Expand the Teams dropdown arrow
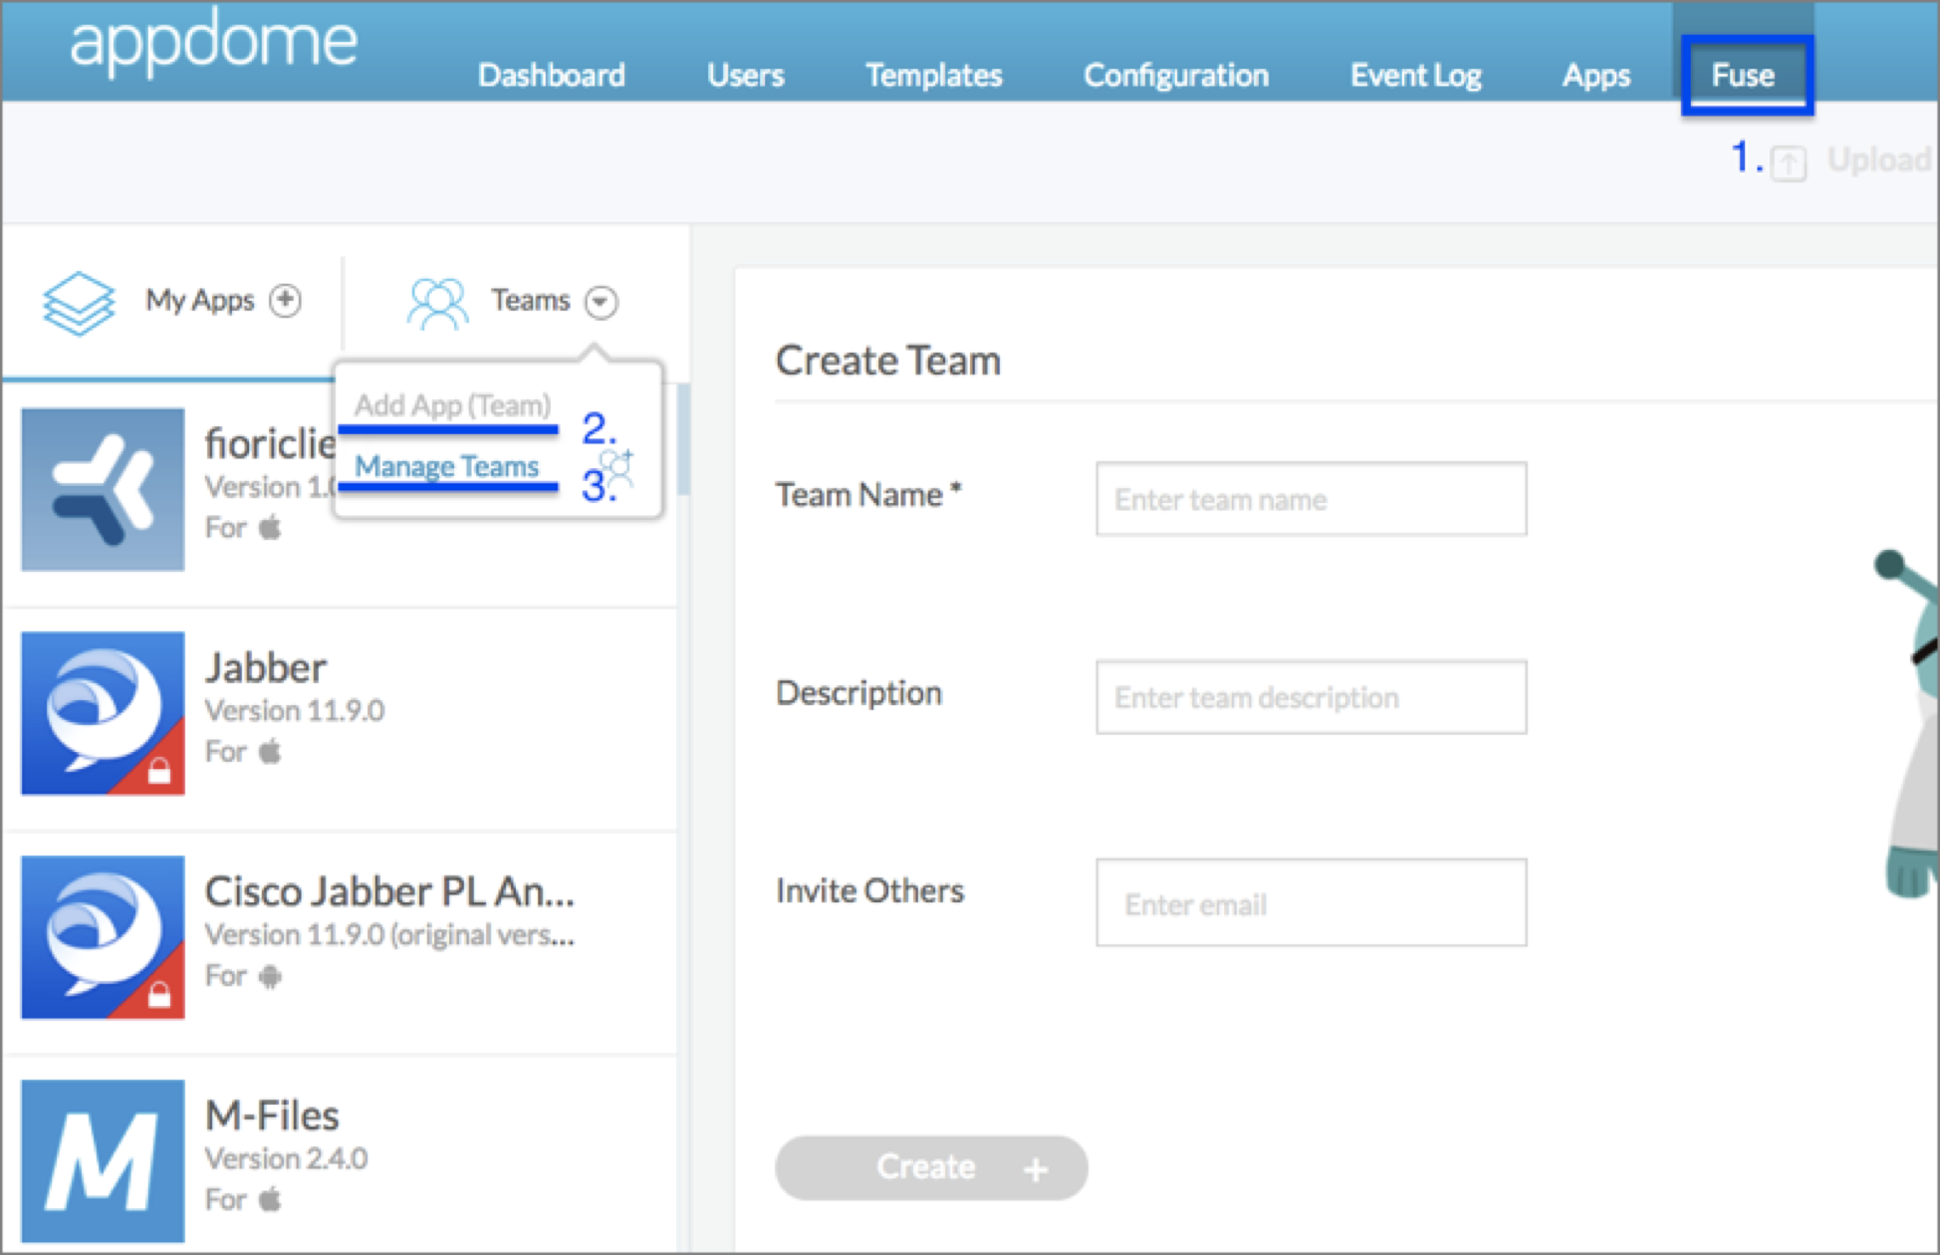This screenshot has width=1940, height=1255. coord(602,301)
